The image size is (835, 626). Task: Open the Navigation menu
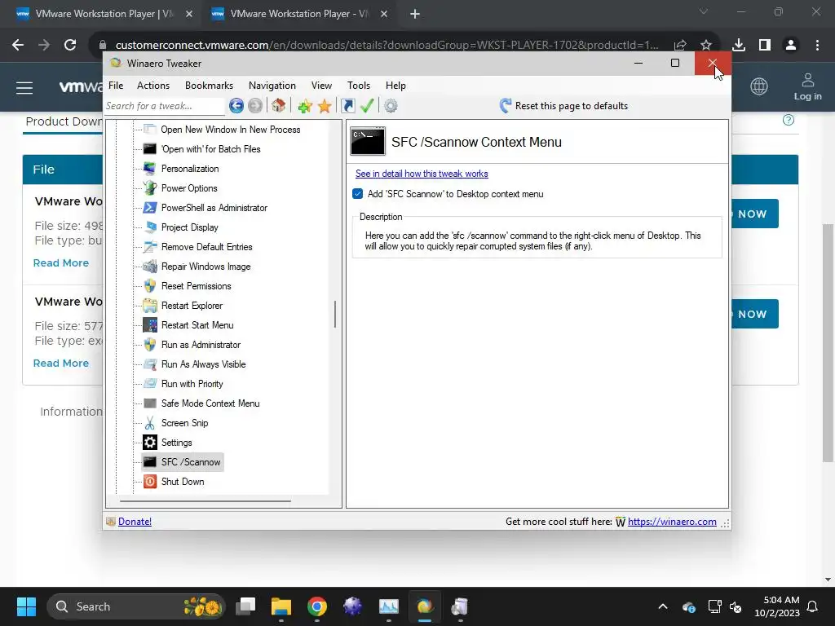point(272,85)
